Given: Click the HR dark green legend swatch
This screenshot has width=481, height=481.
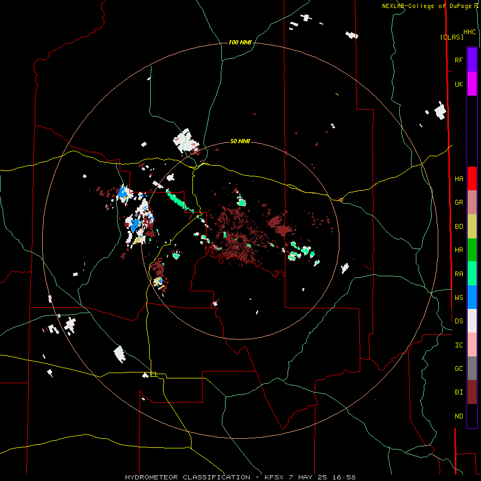Looking at the screenshot, I should [x=472, y=250].
